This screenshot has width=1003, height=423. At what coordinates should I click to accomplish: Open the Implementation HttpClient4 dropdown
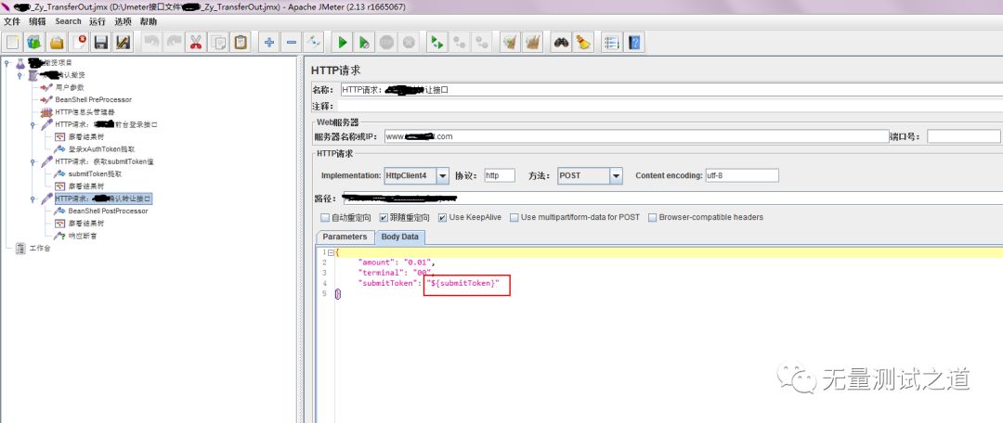click(x=442, y=175)
